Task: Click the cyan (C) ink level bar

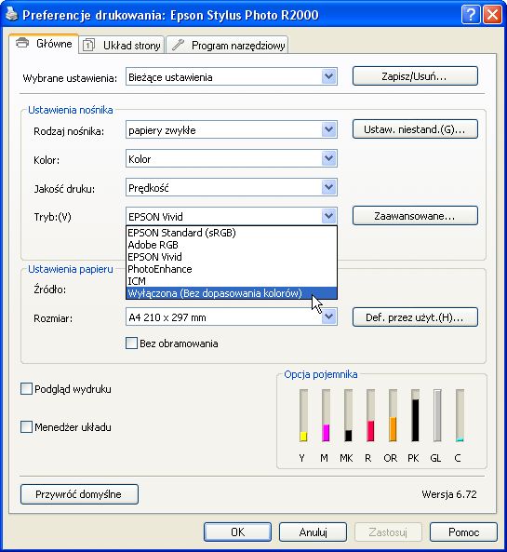Action: click(460, 415)
